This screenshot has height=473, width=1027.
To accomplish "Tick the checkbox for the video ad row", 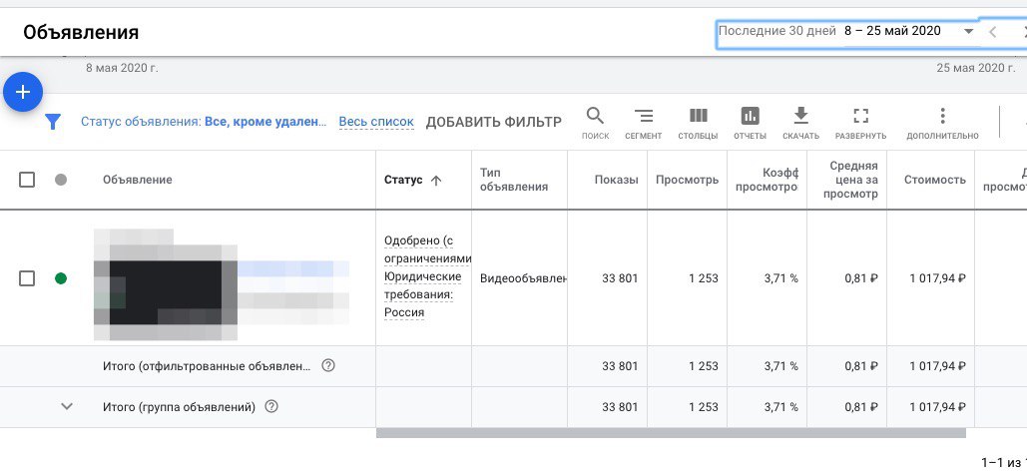I will tap(27, 278).
